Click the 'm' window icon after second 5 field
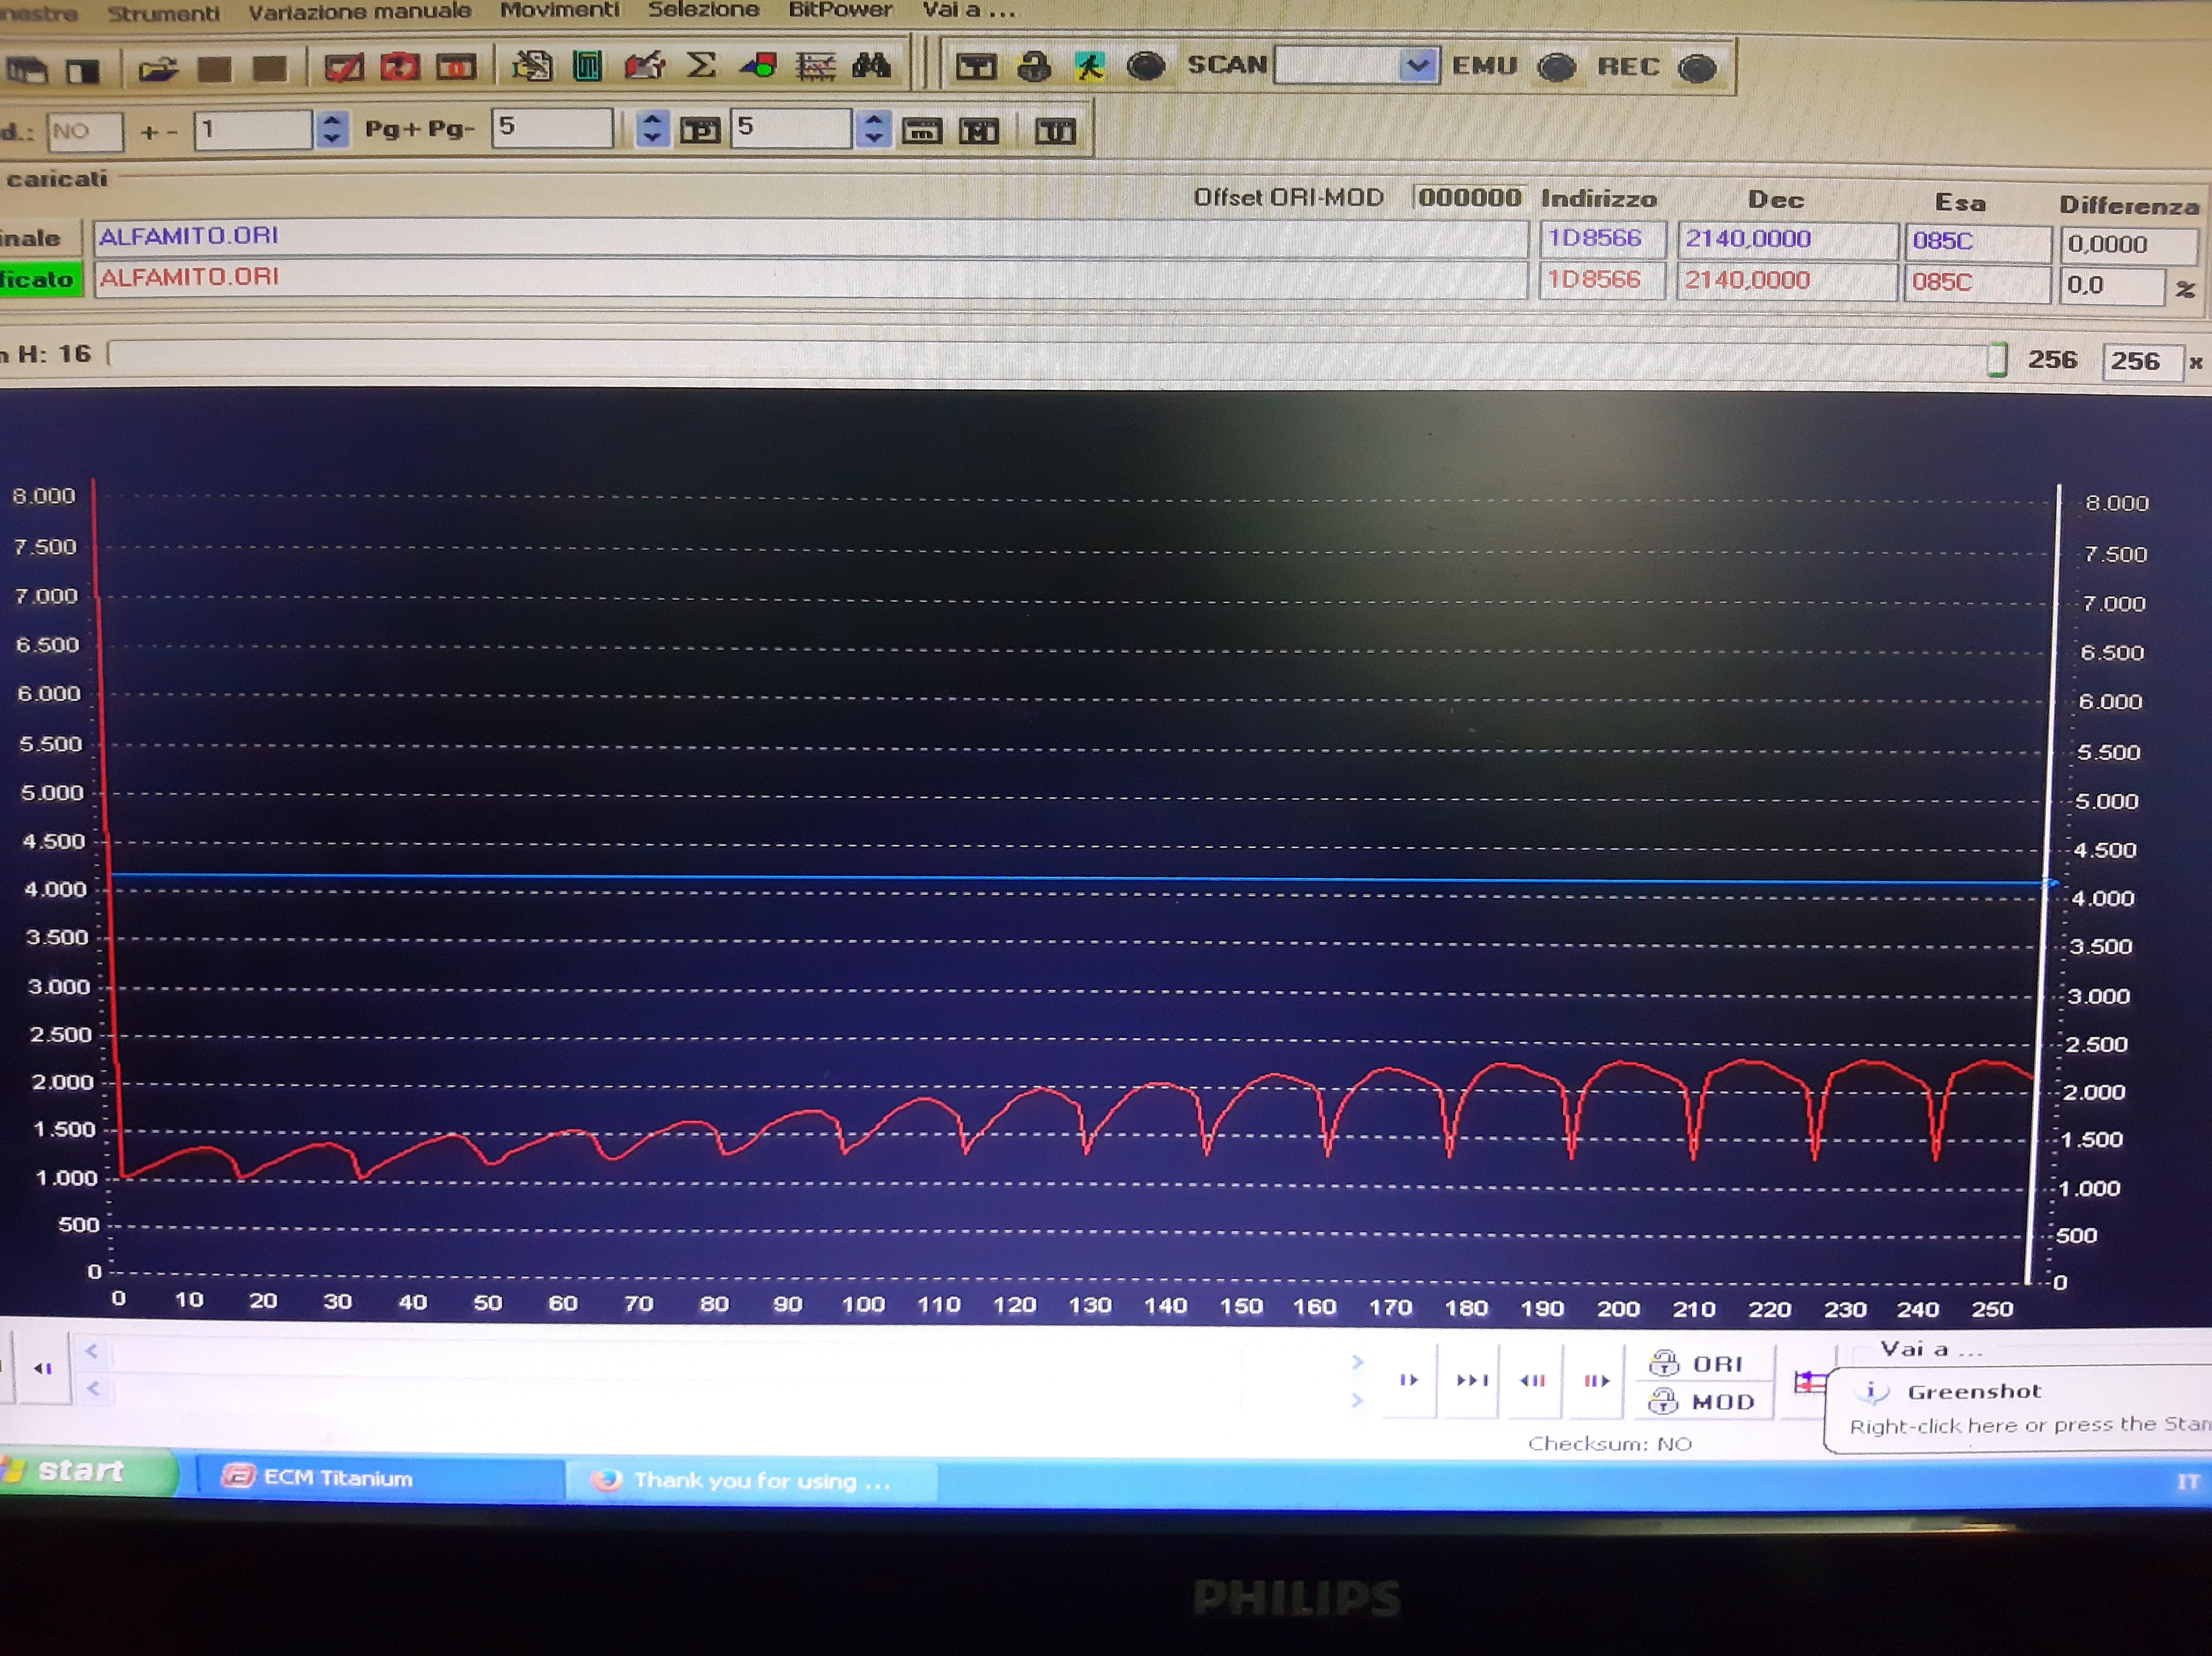 pyautogui.click(x=922, y=130)
